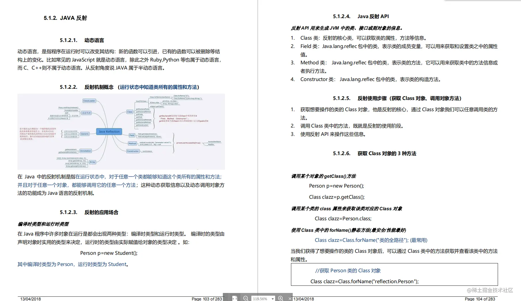The image size is (521, 301).
Task: Click the Method node in the mind map
Action: click(x=132, y=143)
